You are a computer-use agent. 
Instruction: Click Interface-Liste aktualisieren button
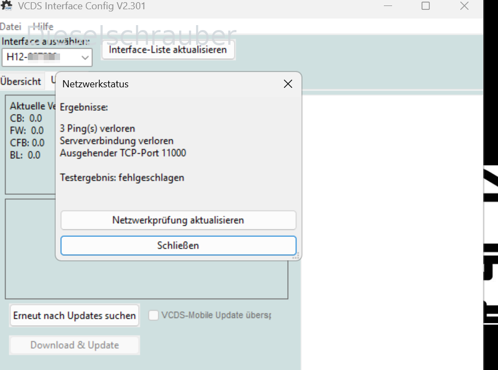pos(168,50)
